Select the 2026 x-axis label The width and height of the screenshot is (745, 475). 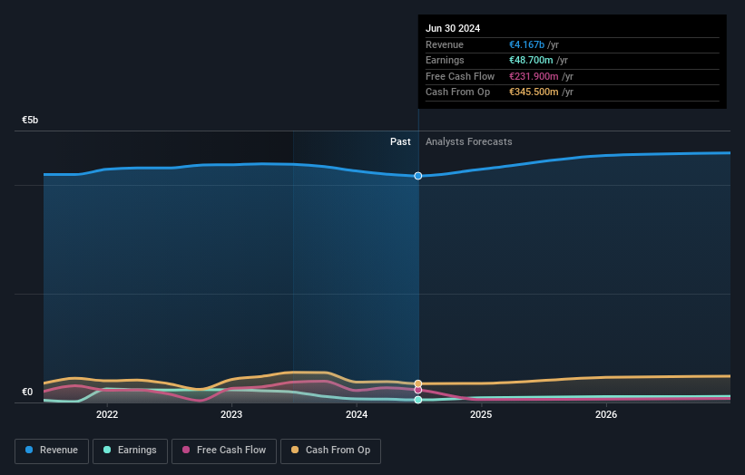click(x=606, y=414)
